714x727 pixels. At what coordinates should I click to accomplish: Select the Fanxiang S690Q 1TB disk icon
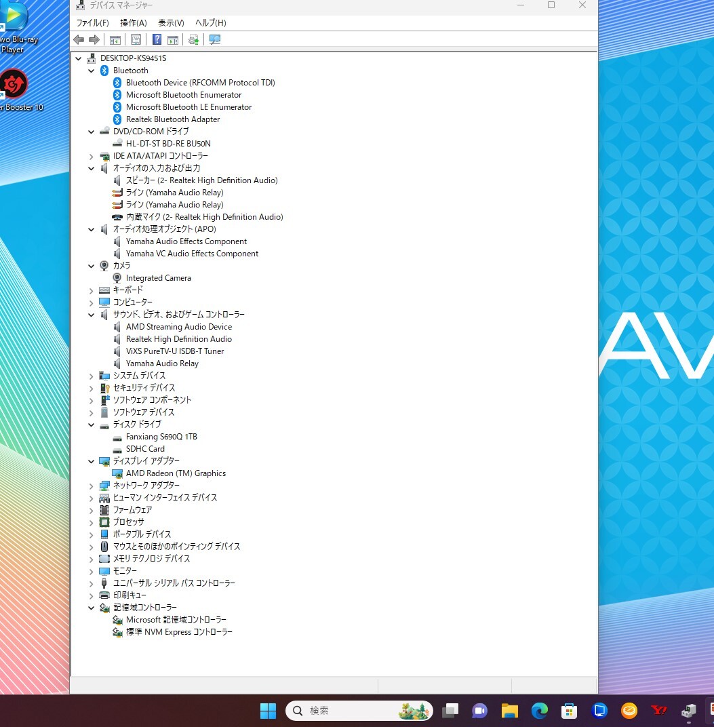(x=117, y=437)
